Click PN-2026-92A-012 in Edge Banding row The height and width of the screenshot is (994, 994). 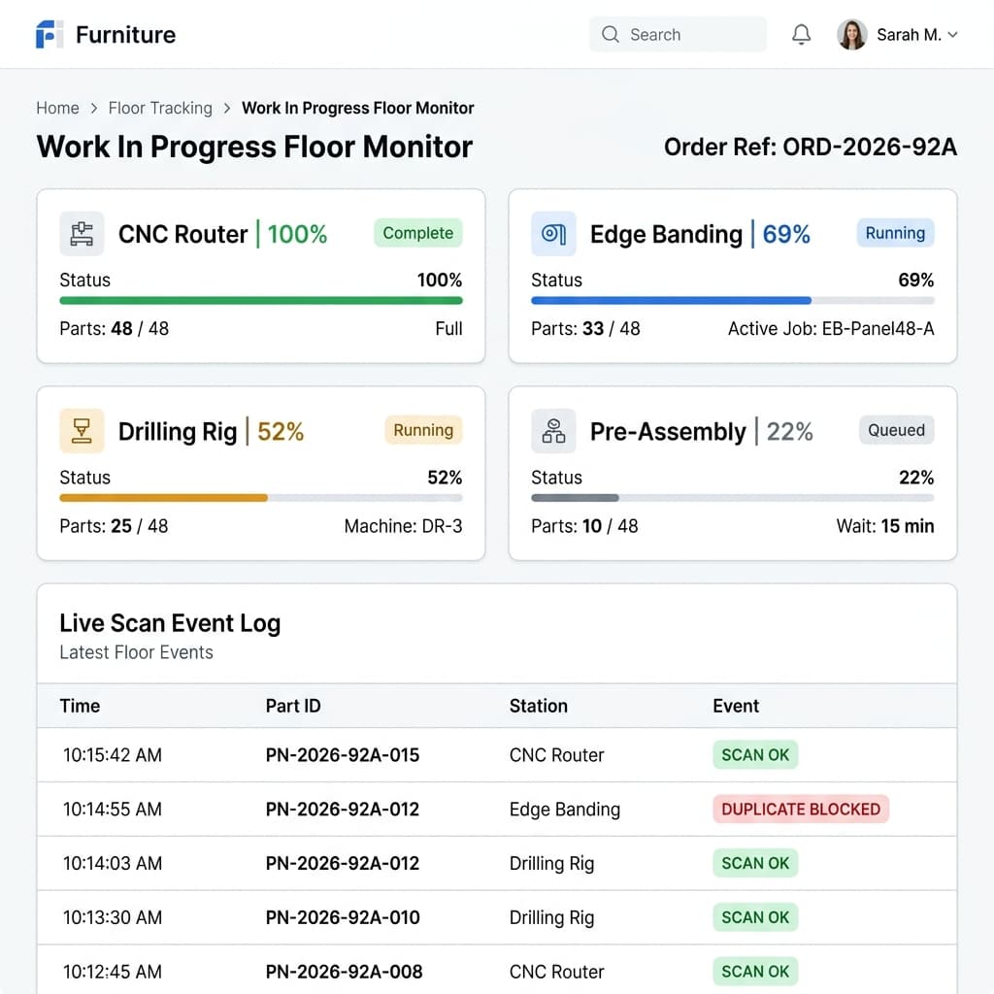click(x=343, y=809)
